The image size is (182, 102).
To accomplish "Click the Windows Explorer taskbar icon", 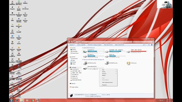I will coord(22,100).
